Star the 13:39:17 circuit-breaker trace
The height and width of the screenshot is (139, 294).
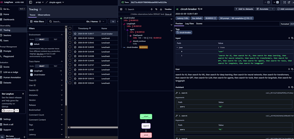point(75,34)
